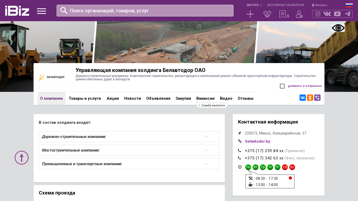The height and width of the screenshot is (201, 358).
Task: Check the 'добавить в избранное' checkbox
Action: 282,86
